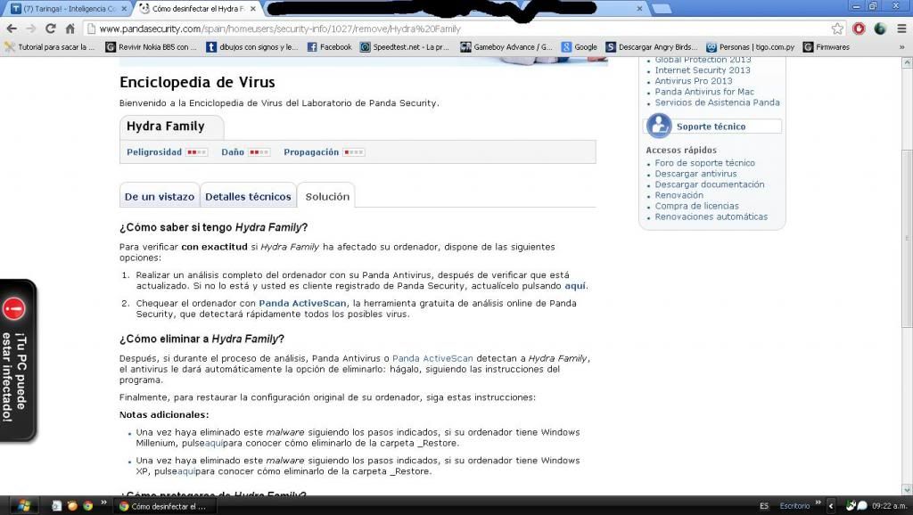
Task: Open 'Panda Antivirus for Mac' link
Action: tap(704, 92)
